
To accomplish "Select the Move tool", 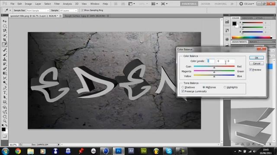I will [x=5, y=21].
